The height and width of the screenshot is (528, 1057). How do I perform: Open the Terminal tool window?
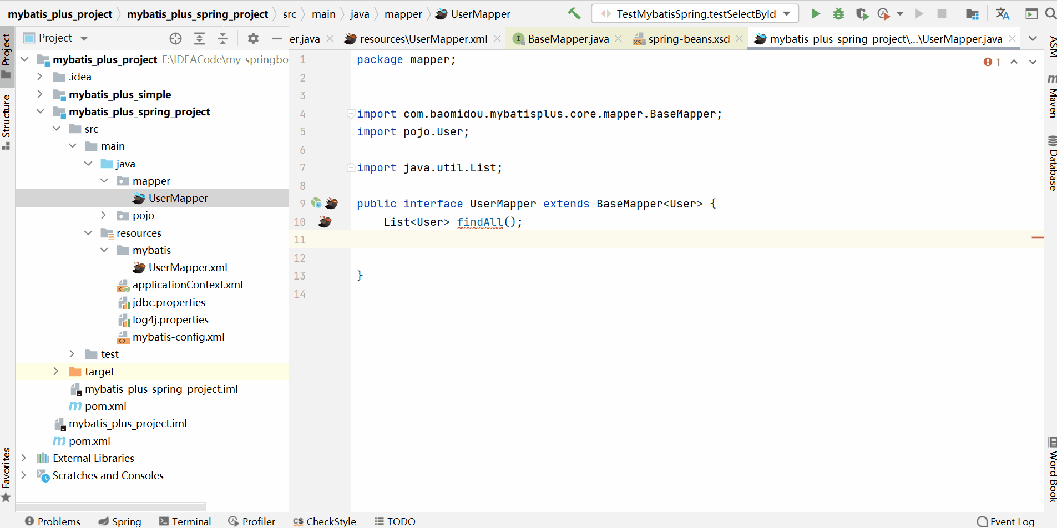pos(185,521)
